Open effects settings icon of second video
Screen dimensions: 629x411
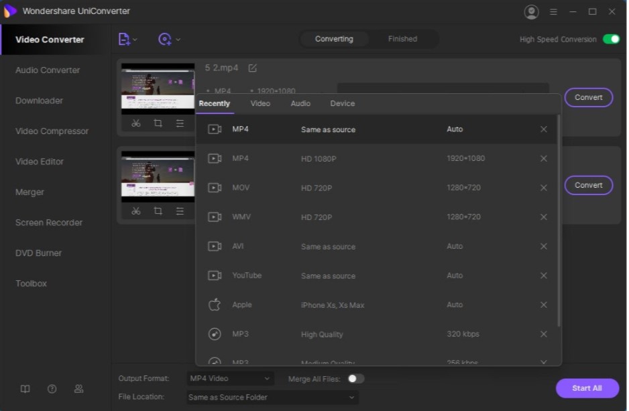coord(180,211)
